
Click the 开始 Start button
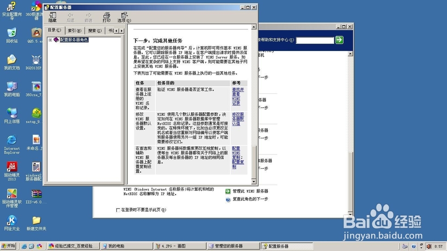point(8,246)
